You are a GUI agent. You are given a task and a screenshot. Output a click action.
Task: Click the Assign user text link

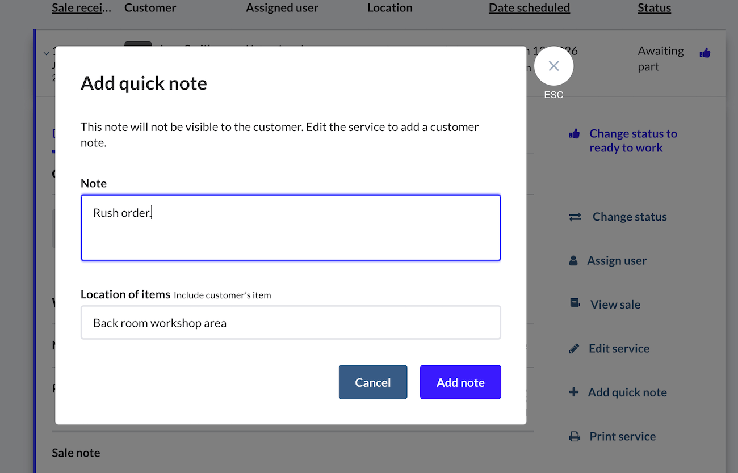(x=617, y=261)
